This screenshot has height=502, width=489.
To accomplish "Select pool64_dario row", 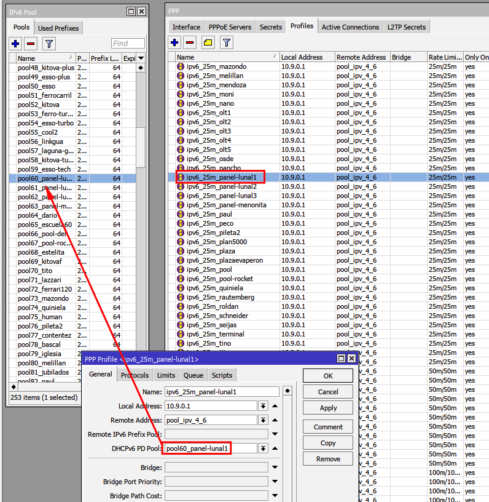I will pos(72,215).
